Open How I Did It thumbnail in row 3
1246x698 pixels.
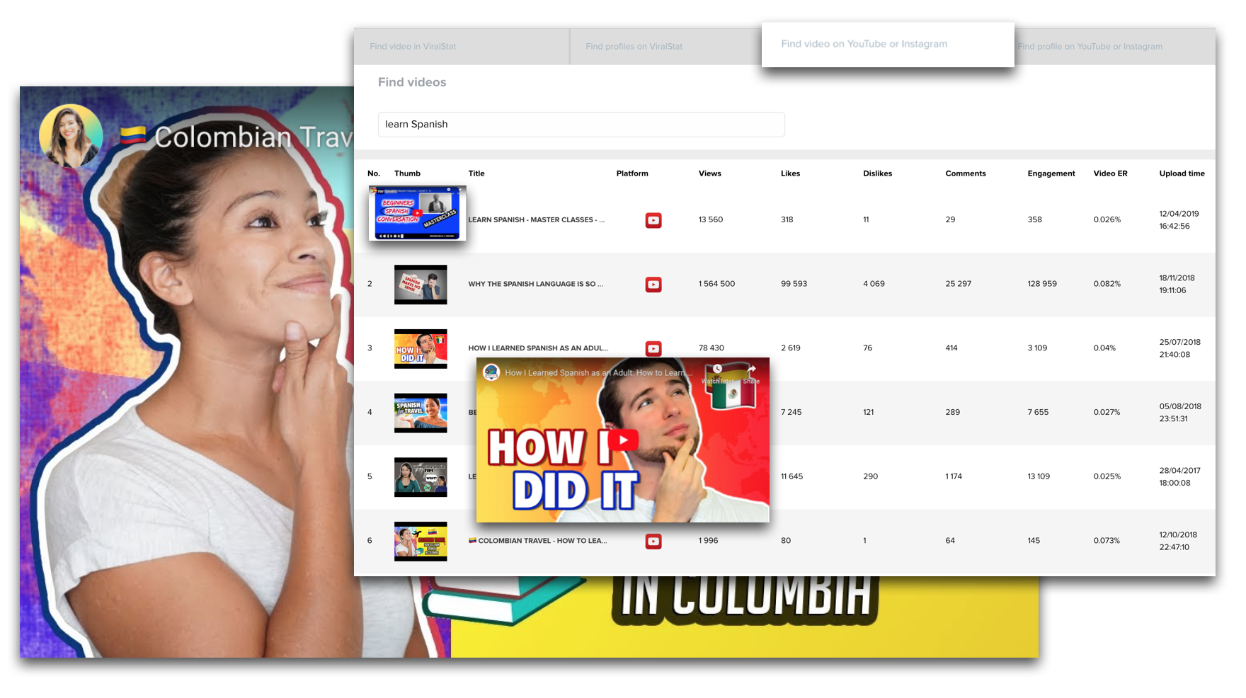421,349
